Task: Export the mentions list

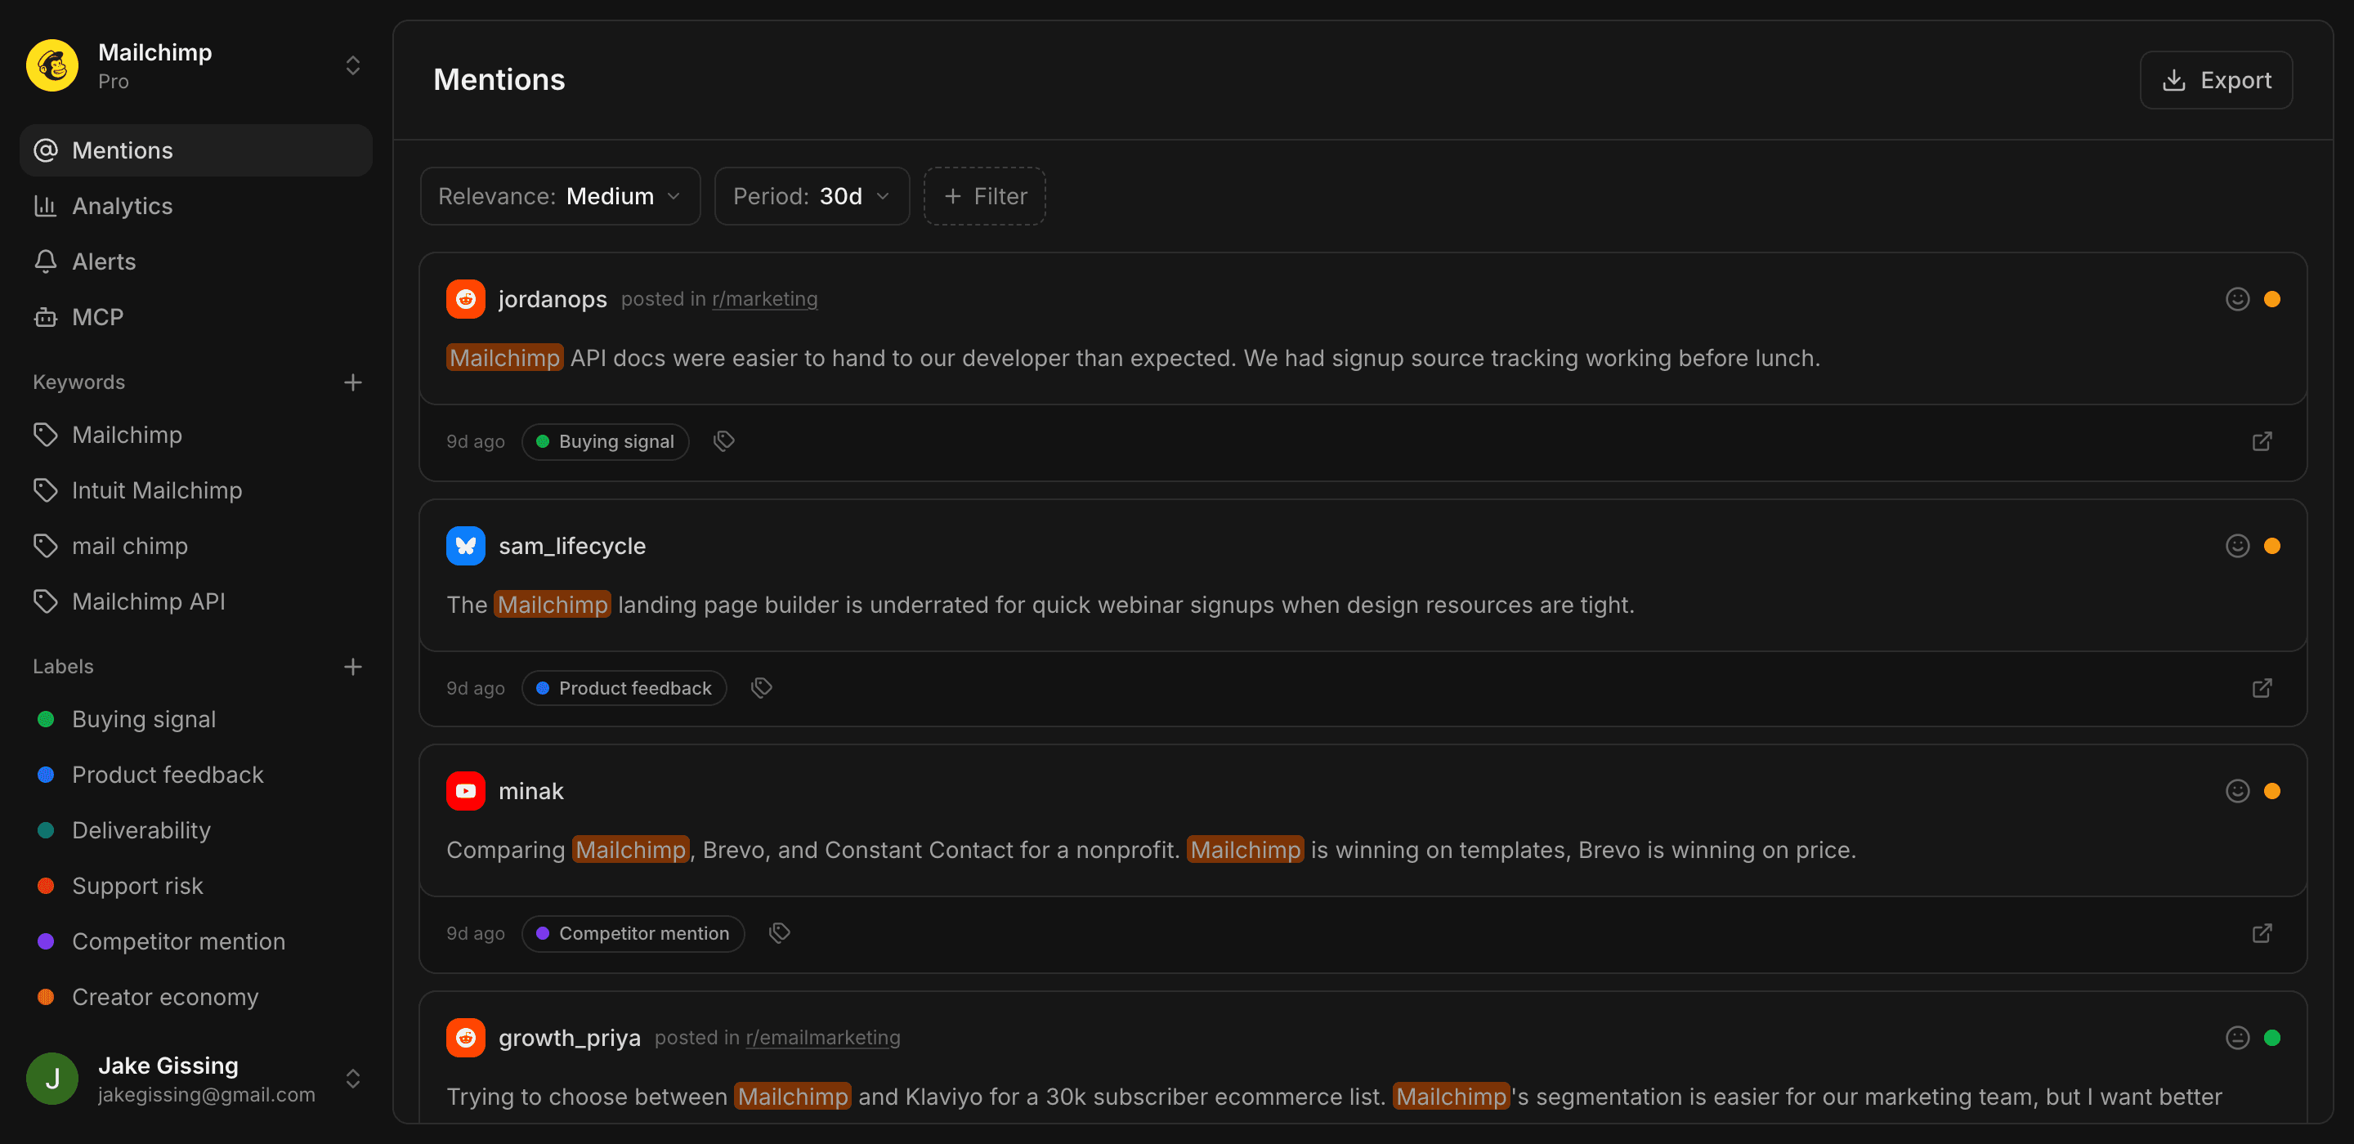Action: pos(2216,80)
